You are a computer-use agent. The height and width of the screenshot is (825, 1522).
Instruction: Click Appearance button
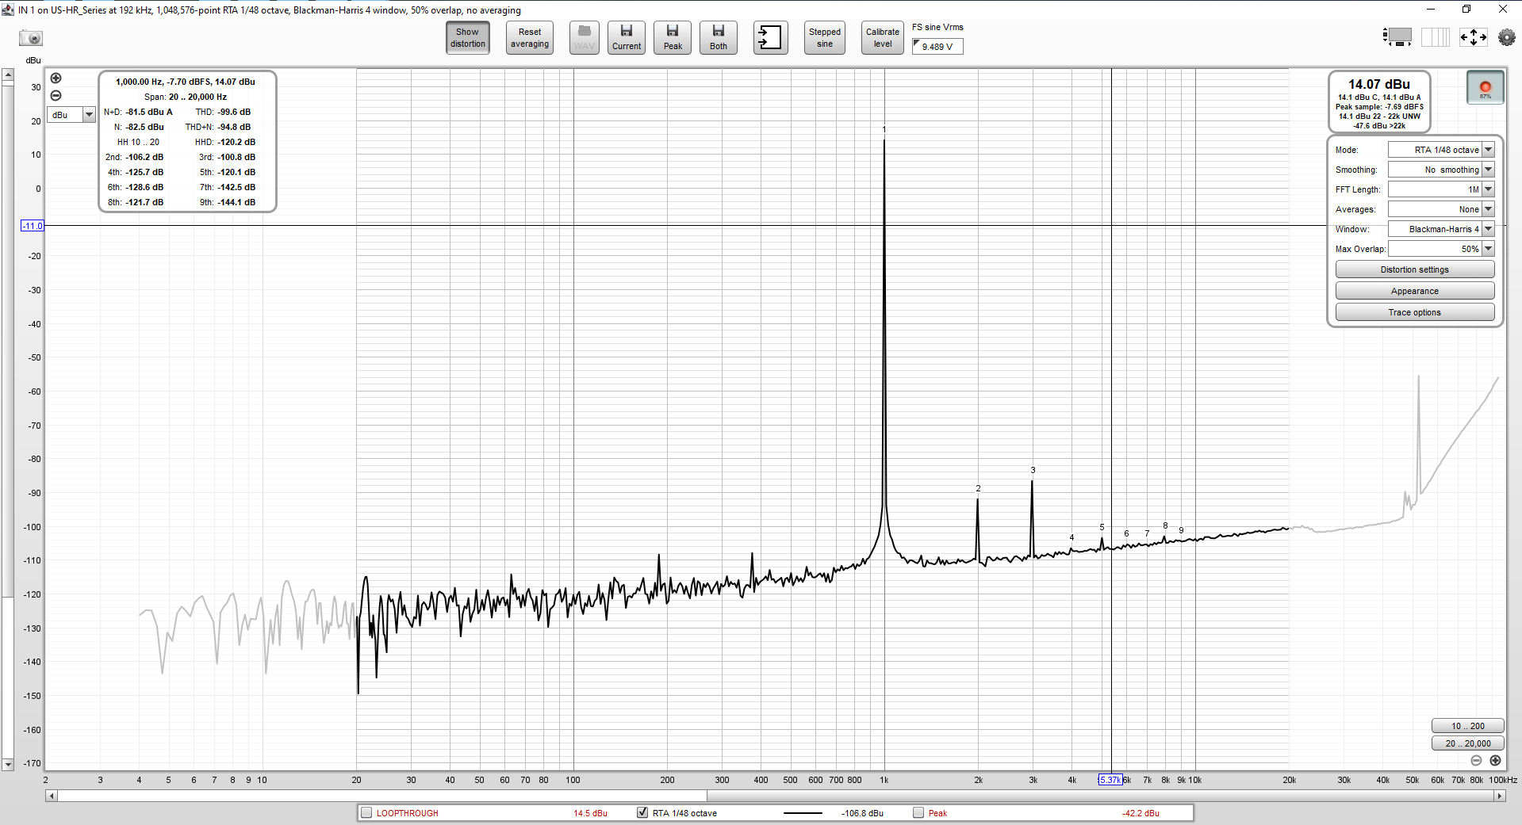pyautogui.click(x=1414, y=291)
